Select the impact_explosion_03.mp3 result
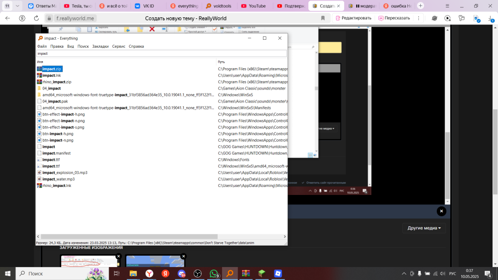Screen dimensions: 498x280 point(65,173)
